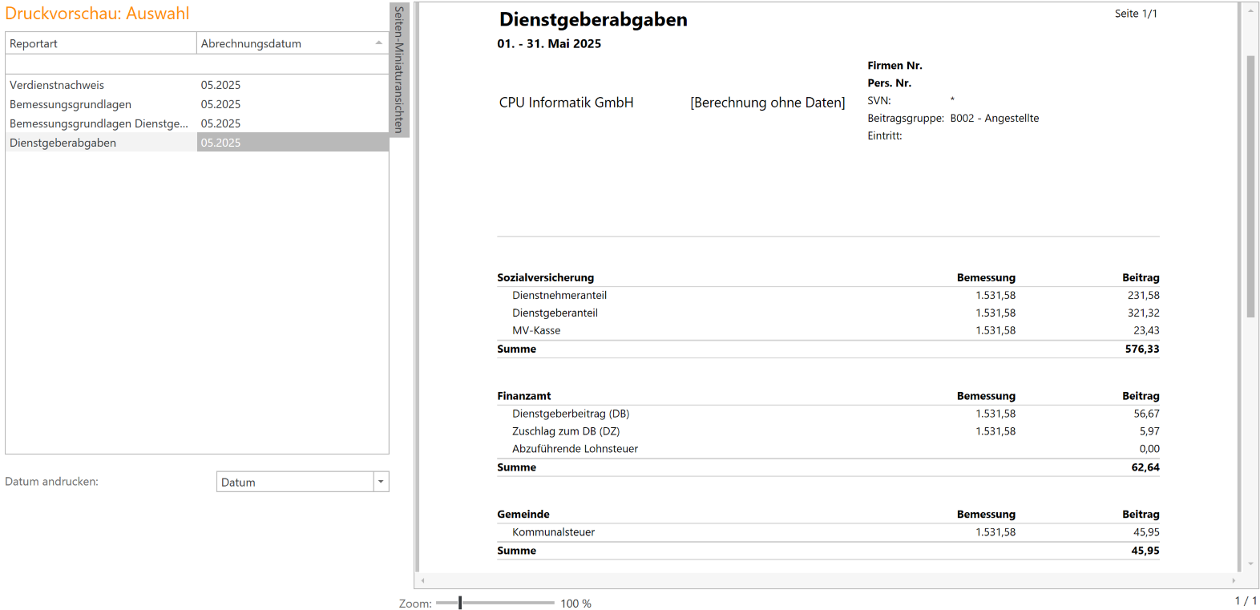Click the MV-Kasse line in preview

point(828,330)
